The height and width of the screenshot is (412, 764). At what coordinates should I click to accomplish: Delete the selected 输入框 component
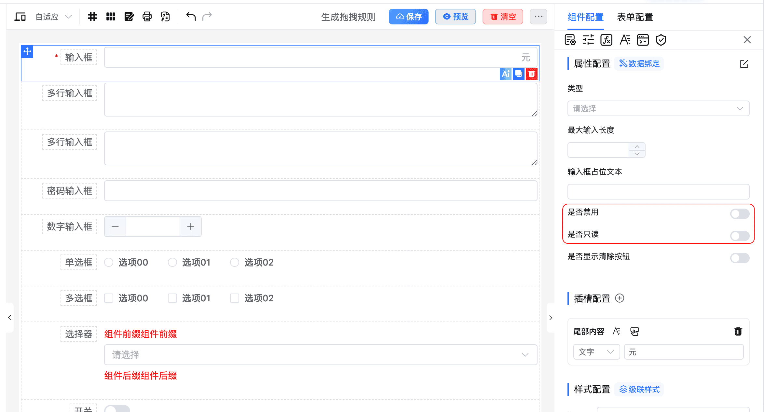pyautogui.click(x=532, y=74)
